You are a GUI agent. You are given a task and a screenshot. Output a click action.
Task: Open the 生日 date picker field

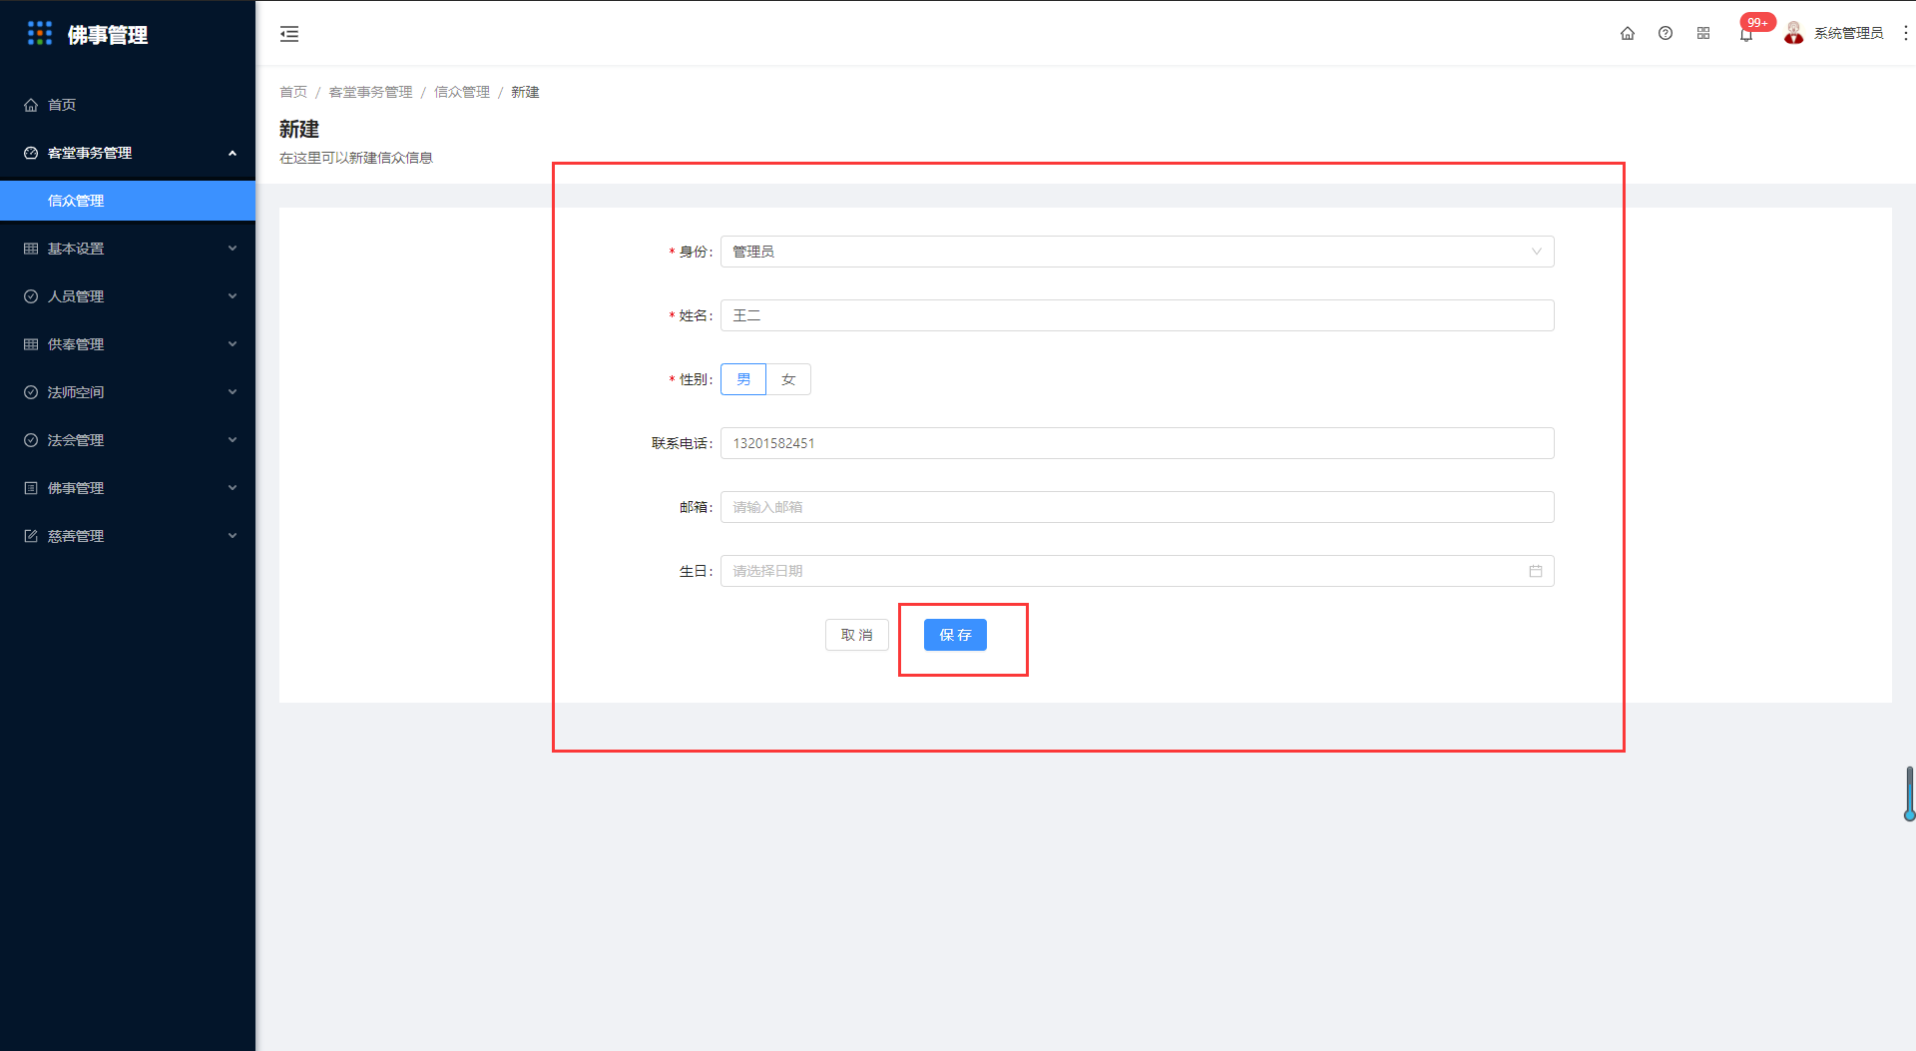(x=1138, y=571)
